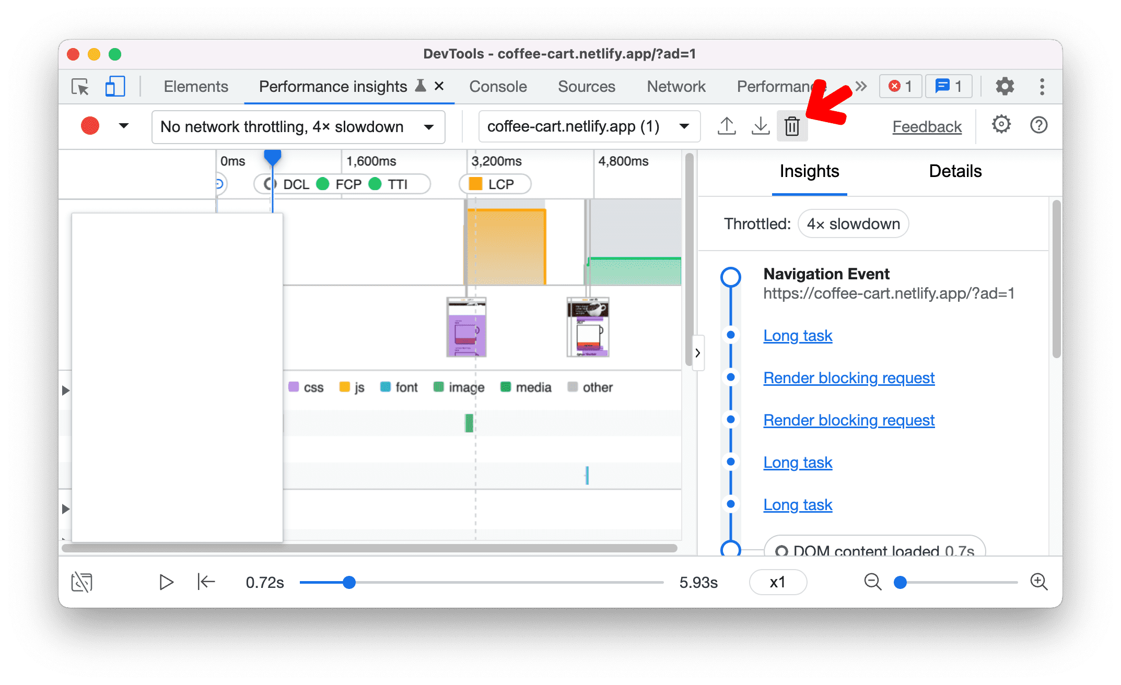Click the feedback icon button
The width and height of the screenshot is (1121, 685).
pos(928,126)
